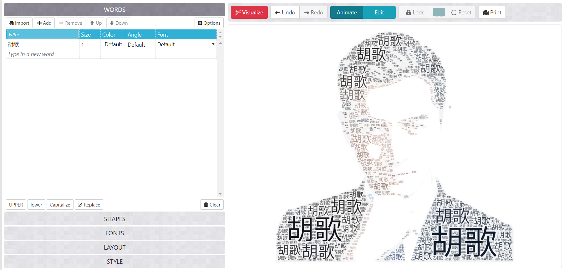Print the word cloud
Image resolution: width=564 pixels, height=270 pixels.
click(492, 13)
